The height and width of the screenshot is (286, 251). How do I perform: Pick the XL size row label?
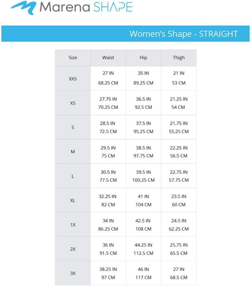(x=73, y=201)
